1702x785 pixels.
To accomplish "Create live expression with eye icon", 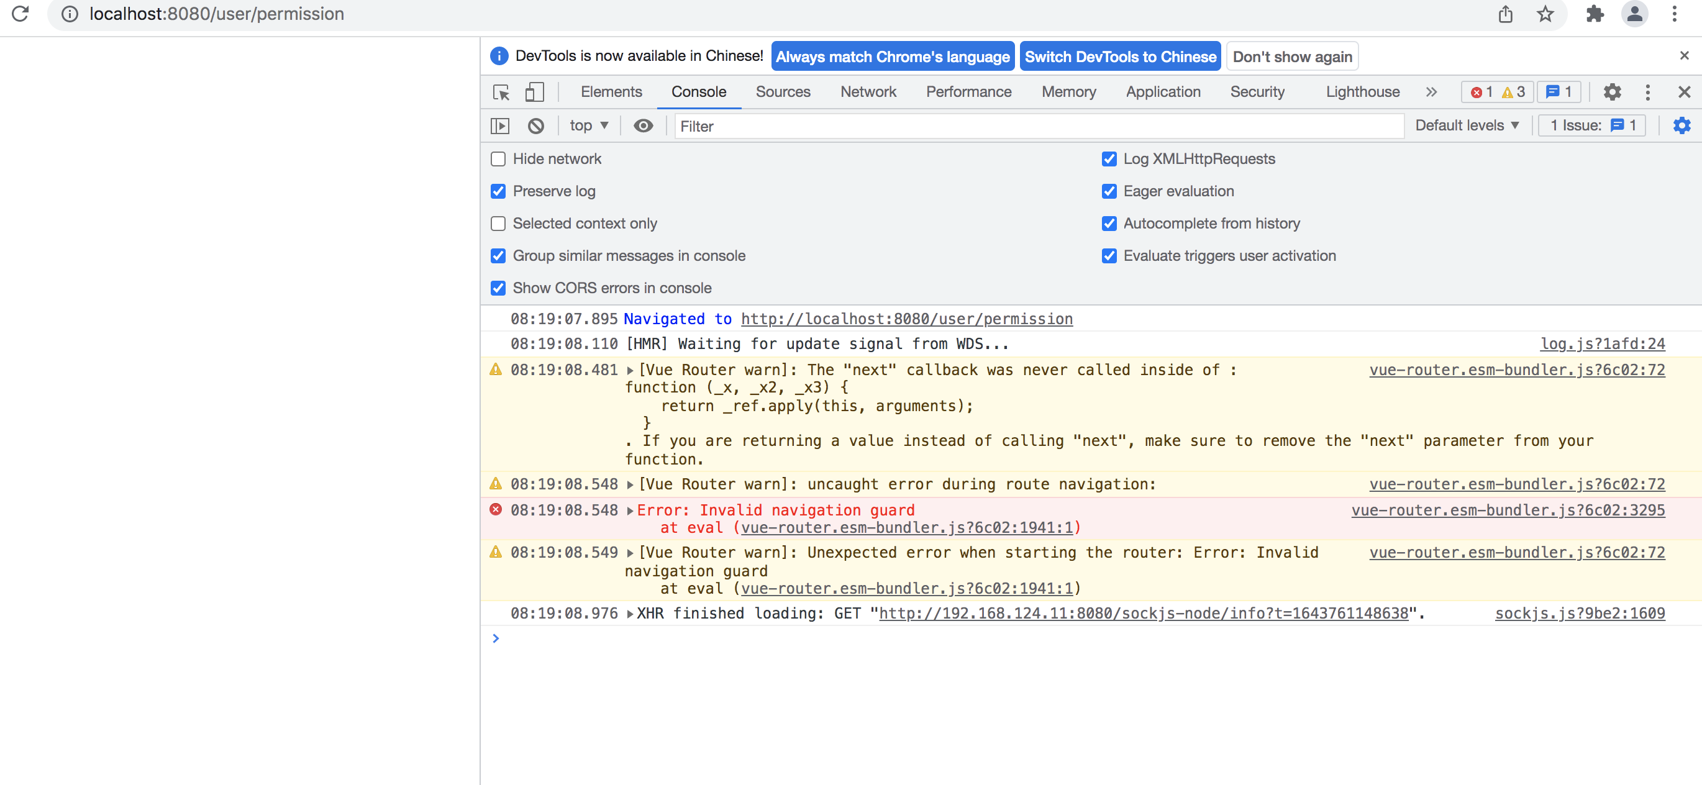I will [643, 125].
